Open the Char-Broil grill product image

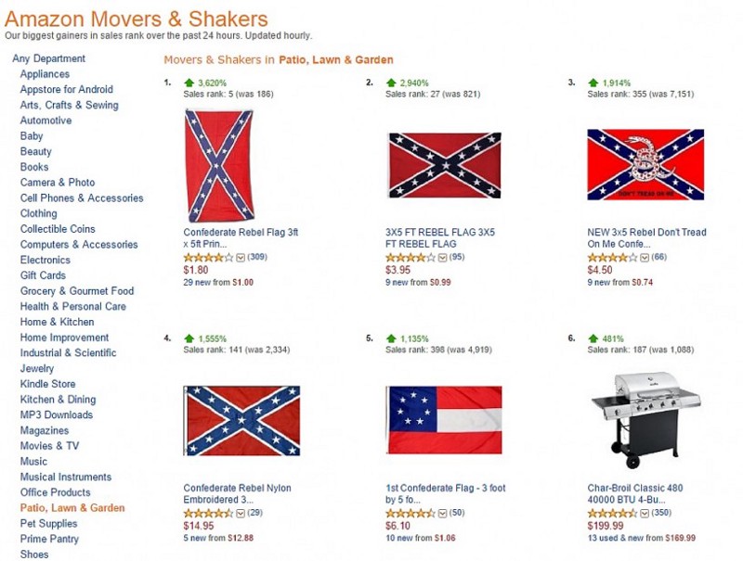pyautogui.click(x=645, y=419)
